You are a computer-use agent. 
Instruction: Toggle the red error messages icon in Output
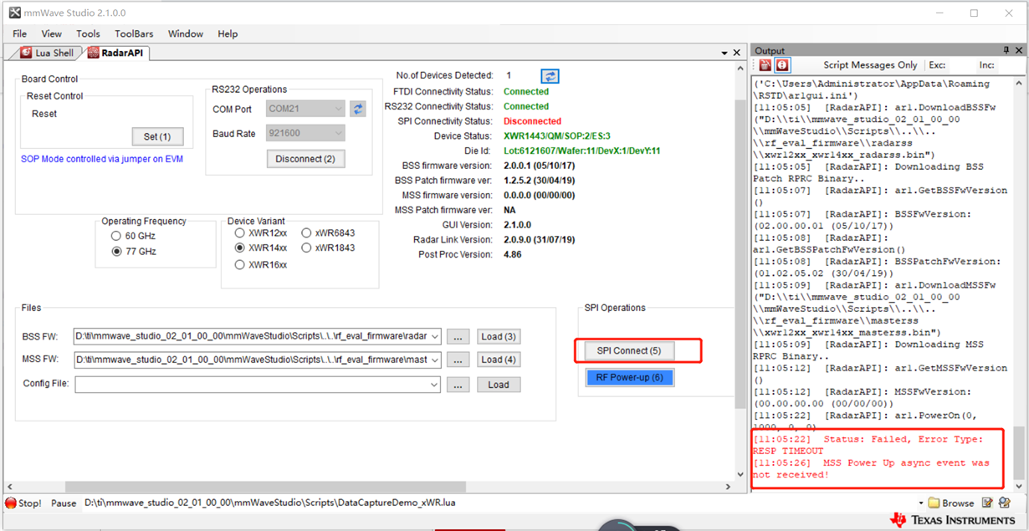tap(782, 64)
